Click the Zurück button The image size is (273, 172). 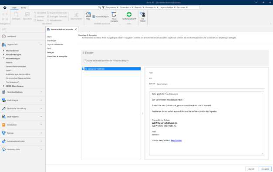(x=251, y=169)
